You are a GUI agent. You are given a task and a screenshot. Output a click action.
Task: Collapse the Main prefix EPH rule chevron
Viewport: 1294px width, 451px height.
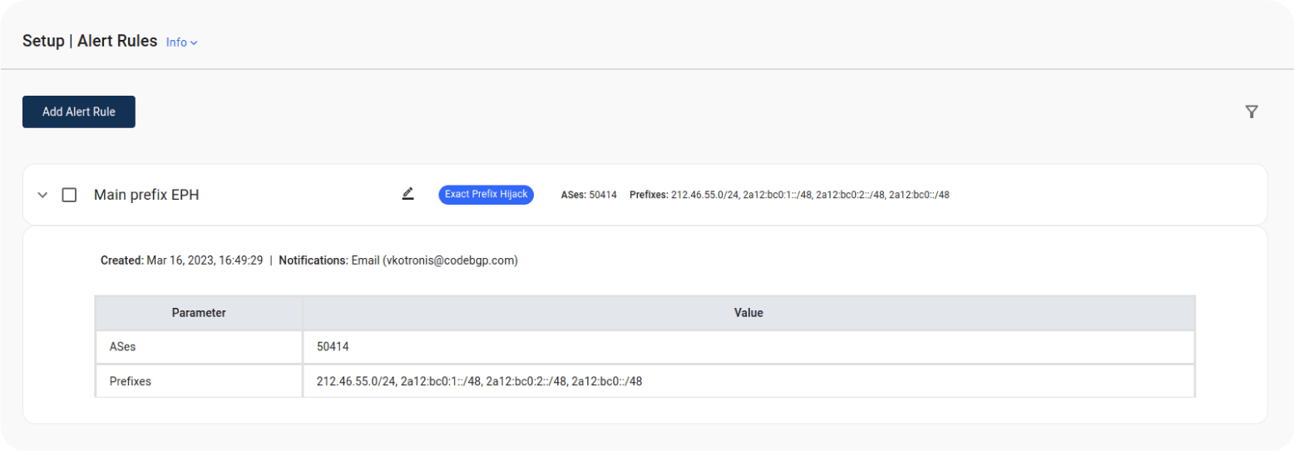click(x=43, y=195)
